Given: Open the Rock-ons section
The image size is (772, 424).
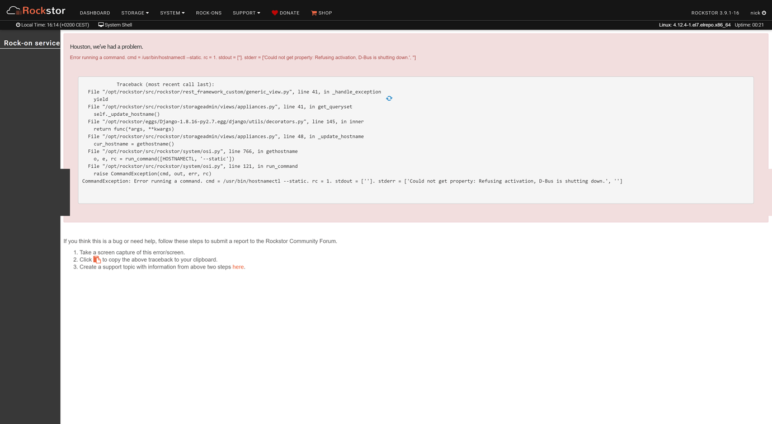Looking at the screenshot, I should 209,12.
